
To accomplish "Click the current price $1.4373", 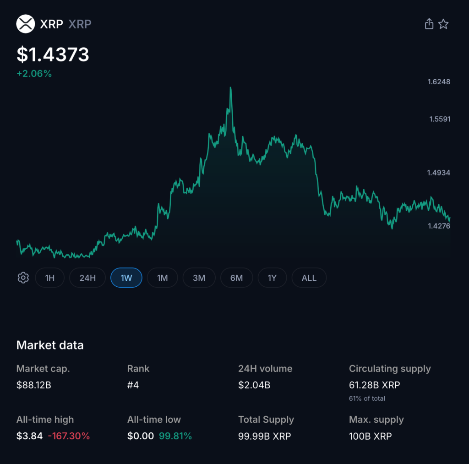I will click(x=52, y=54).
